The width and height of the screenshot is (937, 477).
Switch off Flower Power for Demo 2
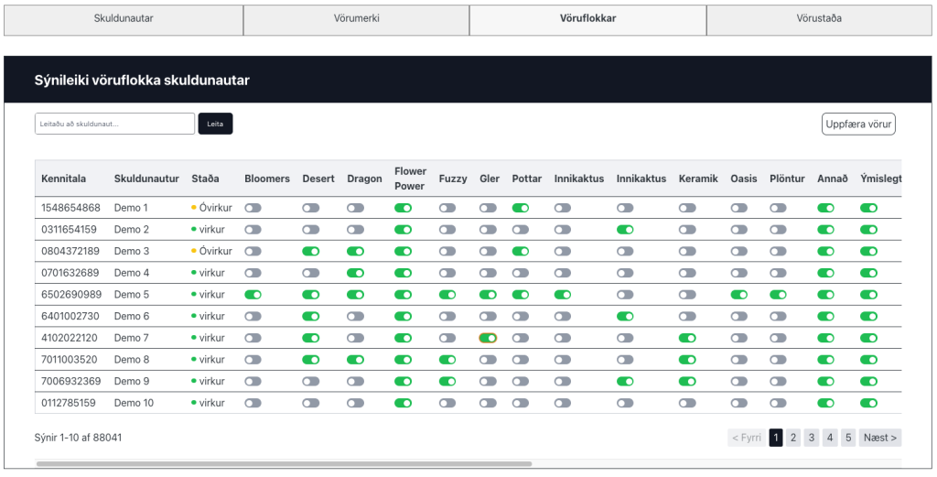[403, 230]
